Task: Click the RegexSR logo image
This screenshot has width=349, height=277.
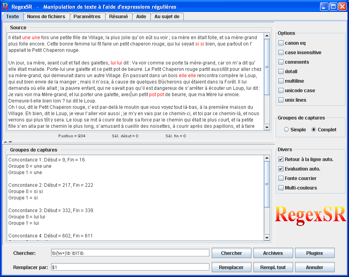Action: click(x=311, y=214)
